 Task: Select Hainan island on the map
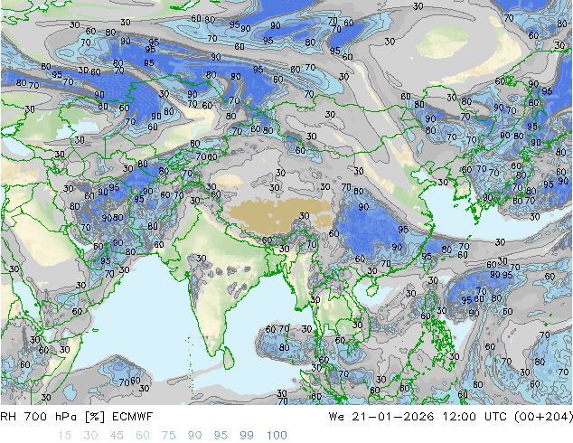[371, 290]
